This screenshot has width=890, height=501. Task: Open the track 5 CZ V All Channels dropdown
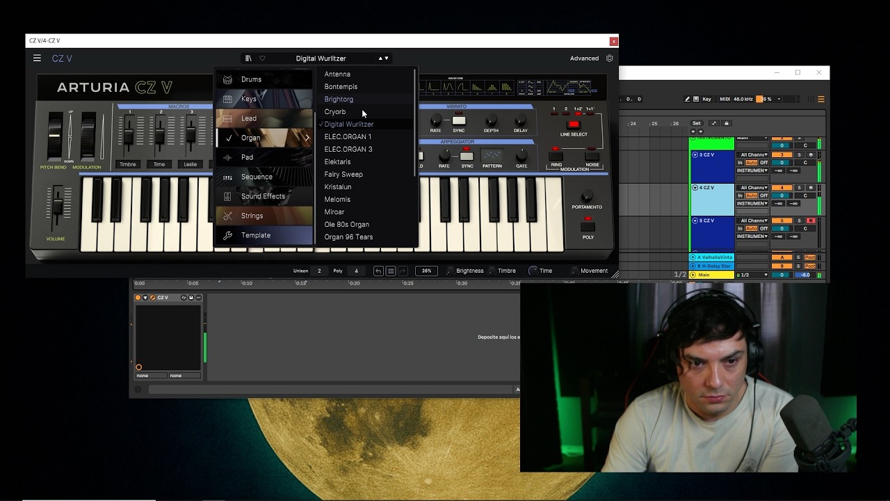752,221
